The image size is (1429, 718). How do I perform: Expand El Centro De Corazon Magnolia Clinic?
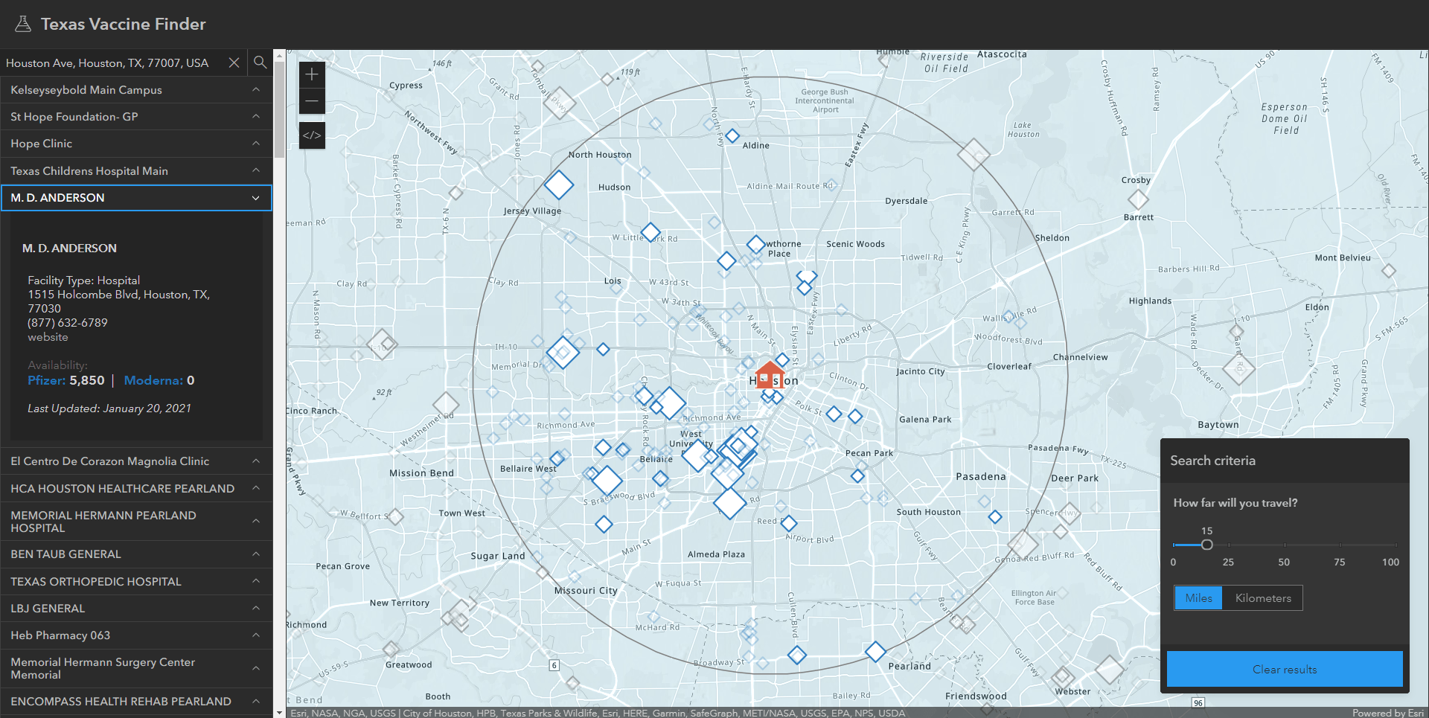(136, 461)
